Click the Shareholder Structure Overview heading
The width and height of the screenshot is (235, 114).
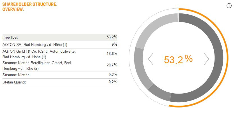(30, 7)
